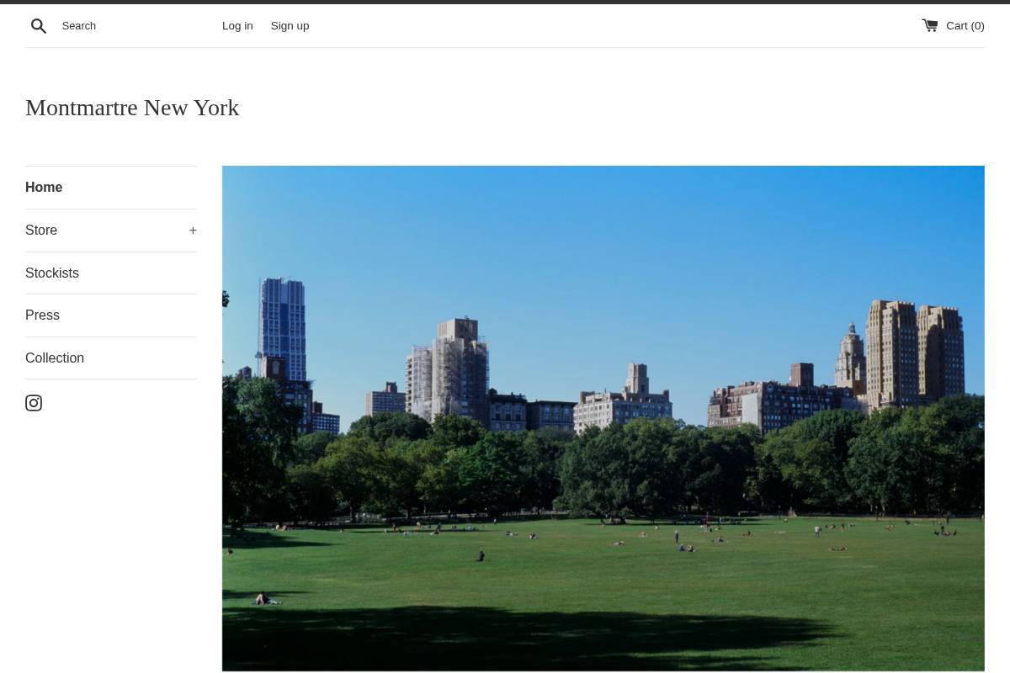Open the shopping cart via the cart icon
This screenshot has height=673, width=1010.
930,24
